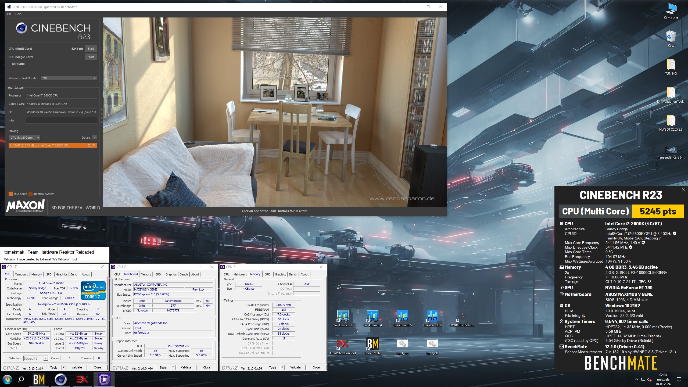The height and width of the screenshot is (387, 688).
Task: Open TUNING folder on desktop
Action: [x=671, y=67]
